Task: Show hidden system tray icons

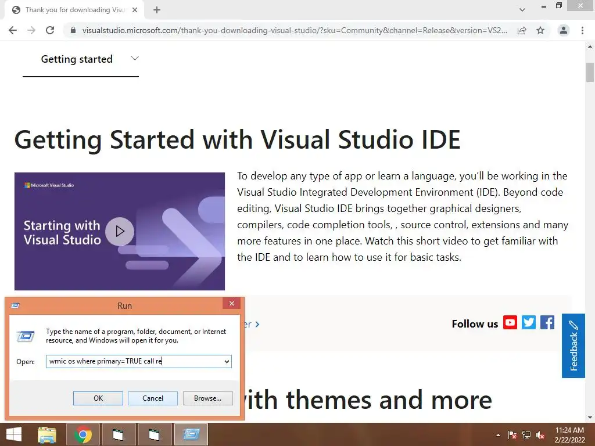Action: point(498,435)
